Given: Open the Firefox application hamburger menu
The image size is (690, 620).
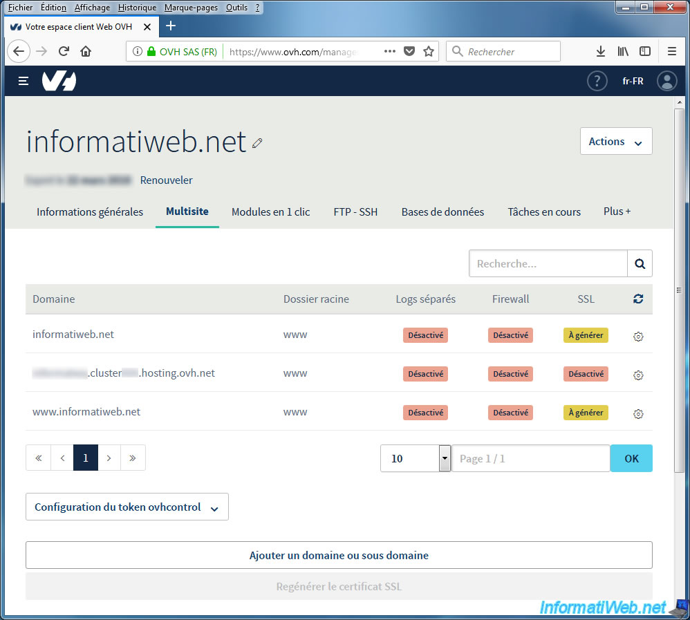Looking at the screenshot, I should [x=672, y=51].
